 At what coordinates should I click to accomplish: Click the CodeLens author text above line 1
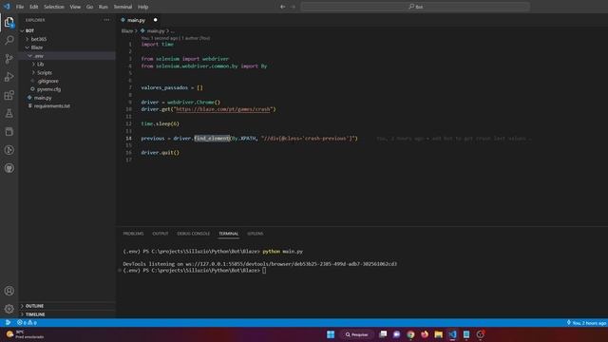coord(176,38)
